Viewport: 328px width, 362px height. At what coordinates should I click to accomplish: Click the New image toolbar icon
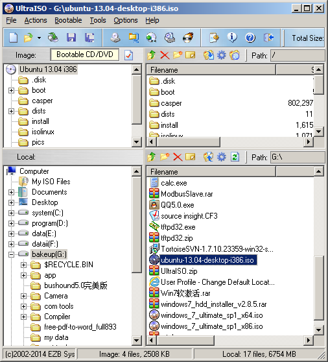click(x=13, y=38)
